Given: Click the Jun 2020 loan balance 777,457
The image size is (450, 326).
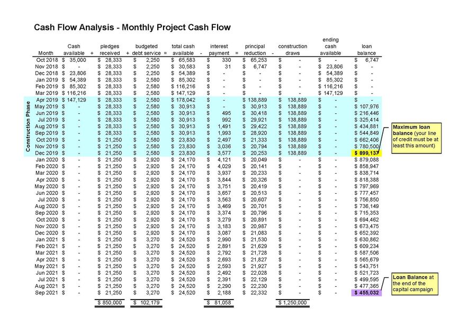Looking at the screenshot, I should [x=369, y=193].
